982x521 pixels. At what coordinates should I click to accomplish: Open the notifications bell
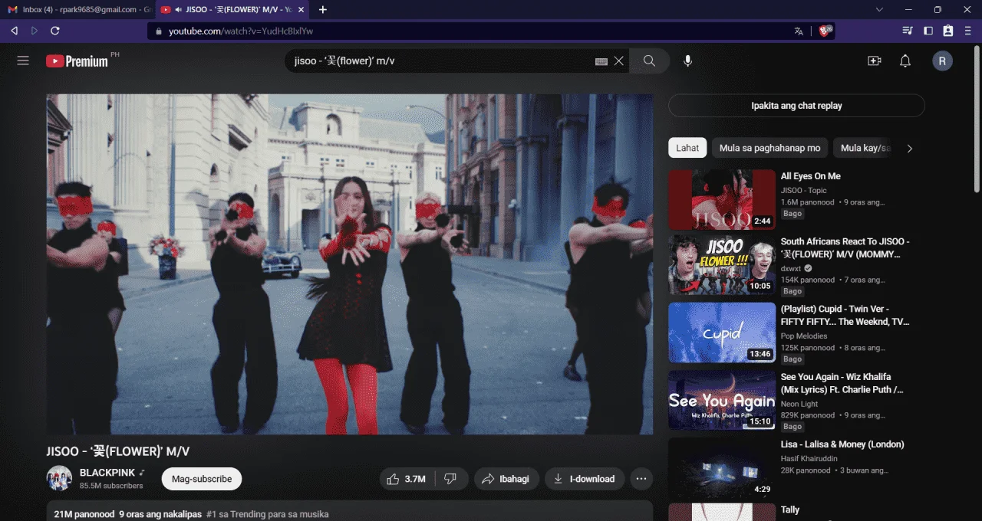click(x=905, y=61)
